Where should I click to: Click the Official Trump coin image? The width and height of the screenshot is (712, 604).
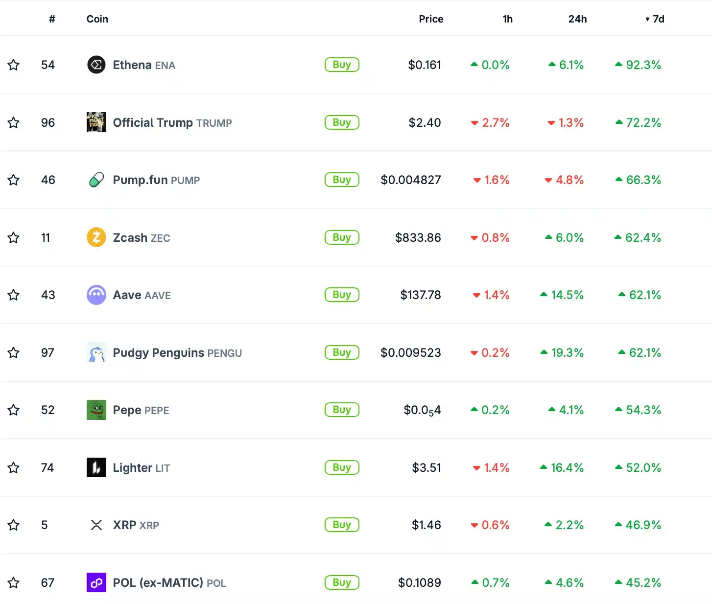[96, 122]
